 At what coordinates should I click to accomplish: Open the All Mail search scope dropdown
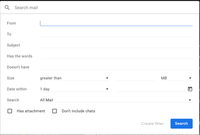click(x=116, y=100)
